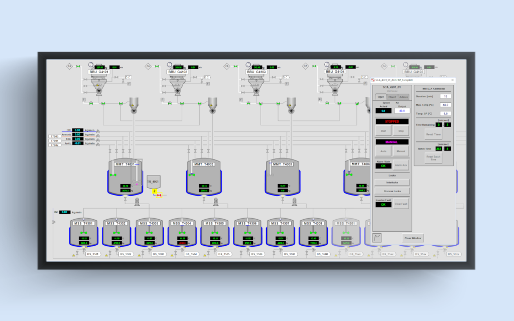Switch to the Maint tab on the faceplate

tap(392, 96)
